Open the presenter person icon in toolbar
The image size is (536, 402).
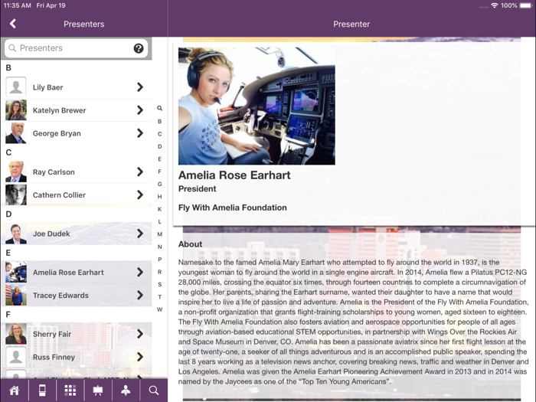126,391
